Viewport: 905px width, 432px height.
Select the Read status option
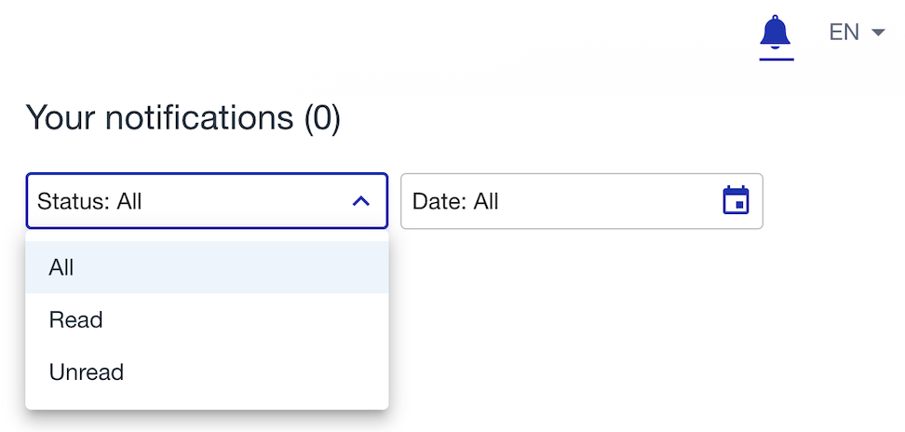[207, 319]
